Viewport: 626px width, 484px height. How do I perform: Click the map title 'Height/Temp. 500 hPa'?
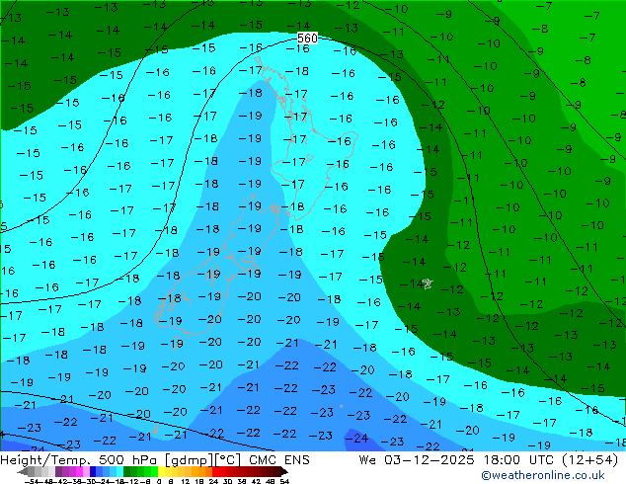(x=81, y=460)
